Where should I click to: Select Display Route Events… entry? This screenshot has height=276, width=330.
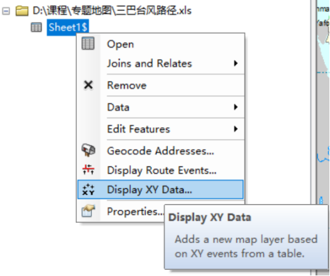coord(160,170)
